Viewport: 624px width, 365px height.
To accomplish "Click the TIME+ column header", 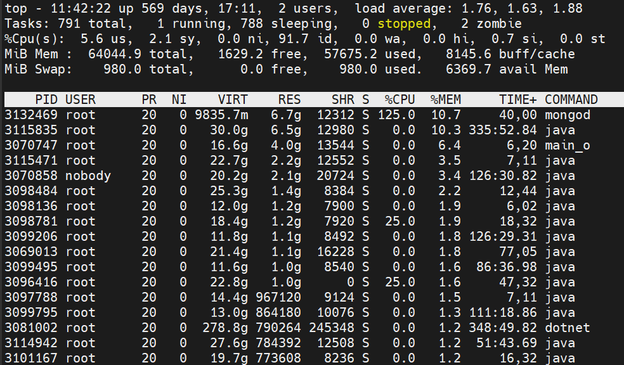I will pyautogui.click(x=518, y=99).
